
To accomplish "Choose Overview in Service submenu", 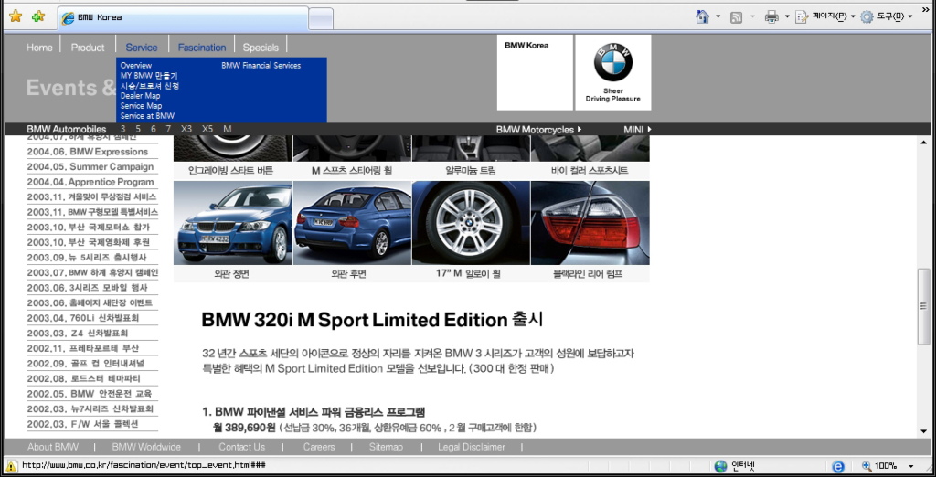I will coord(136,65).
